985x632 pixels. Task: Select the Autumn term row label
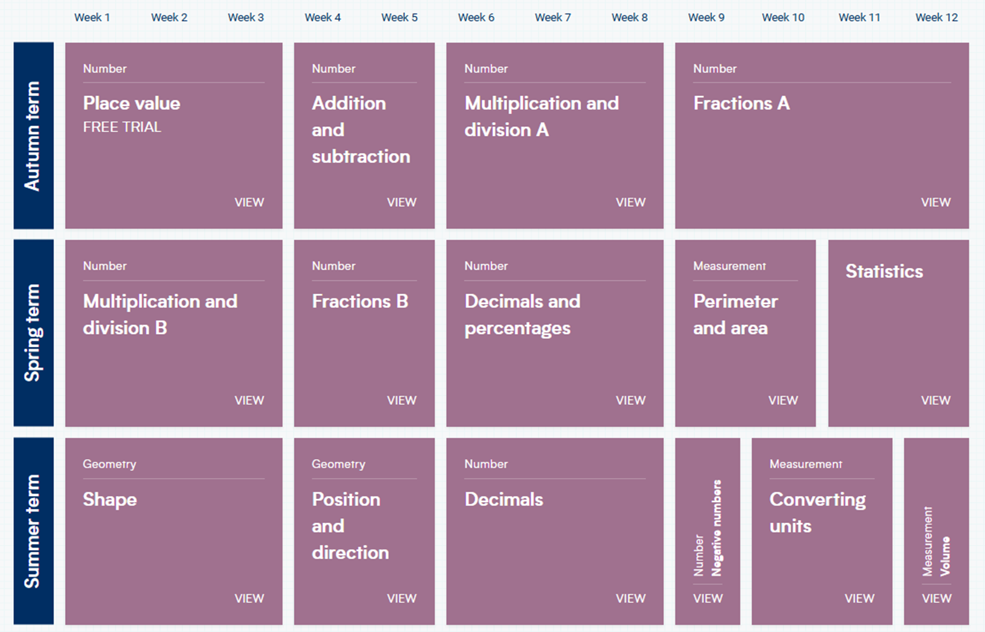pyautogui.click(x=33, y=135)
